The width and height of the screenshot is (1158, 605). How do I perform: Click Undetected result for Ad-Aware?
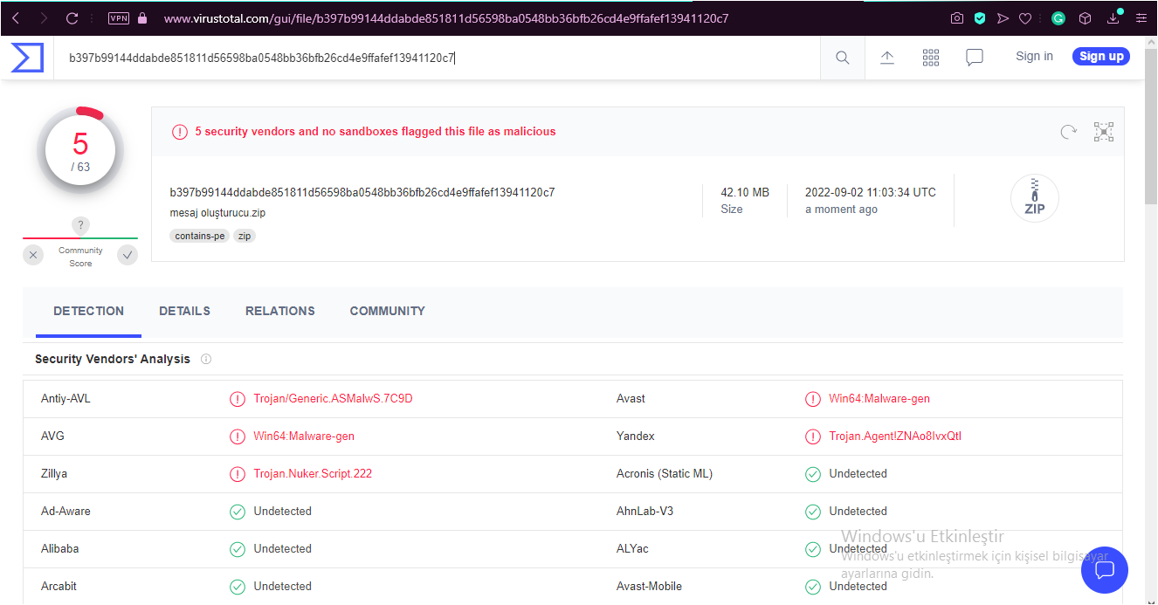282,512
